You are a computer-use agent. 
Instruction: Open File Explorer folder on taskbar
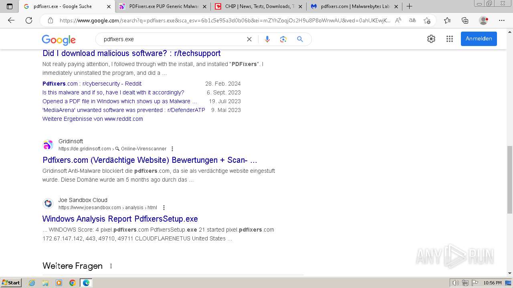(x=45, y=283)
